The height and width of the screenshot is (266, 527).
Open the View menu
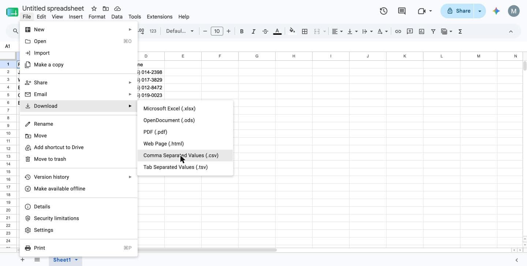coord(57,16)
